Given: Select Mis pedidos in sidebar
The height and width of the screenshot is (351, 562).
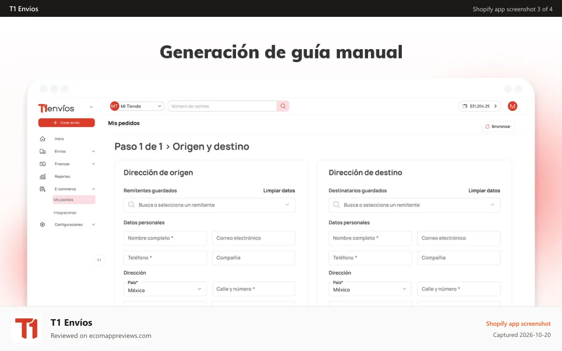Looking at the screenshot, I should (x=74, y=200).
